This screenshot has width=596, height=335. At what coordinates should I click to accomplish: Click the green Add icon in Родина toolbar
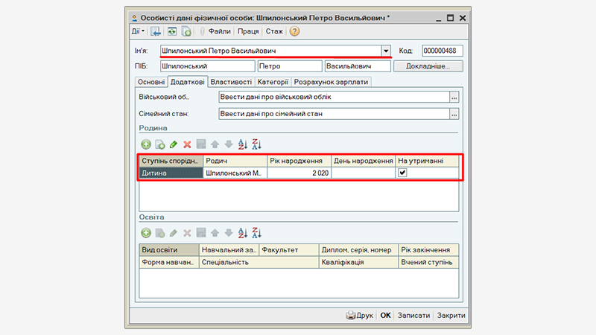[146, 144]
